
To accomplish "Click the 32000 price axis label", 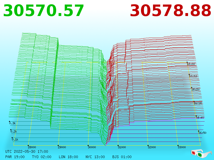I will (152, 147).
